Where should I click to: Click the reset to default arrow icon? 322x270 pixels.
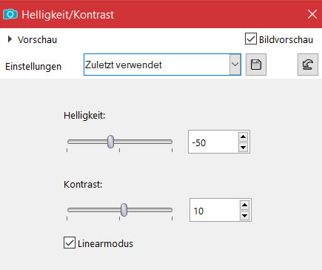click(x=308, y=65)
